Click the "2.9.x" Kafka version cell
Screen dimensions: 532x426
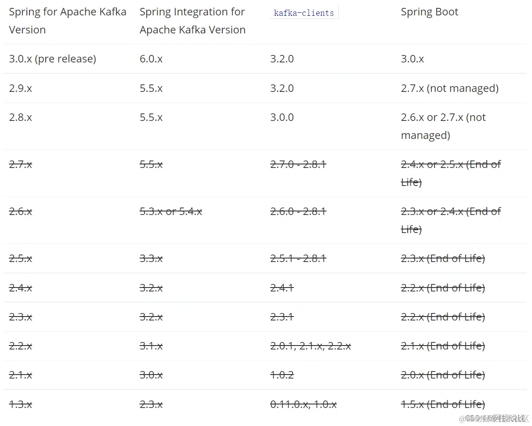(20, 88)
